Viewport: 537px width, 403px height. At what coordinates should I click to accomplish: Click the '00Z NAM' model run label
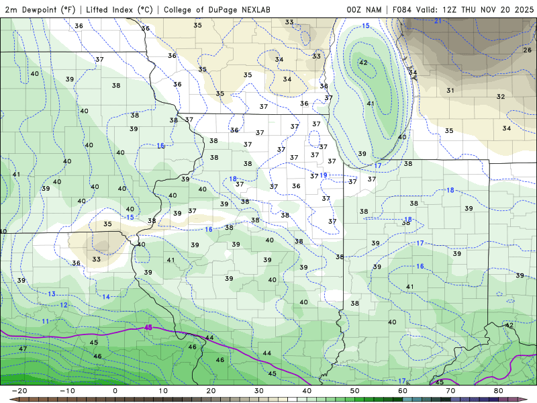pos(364,9)
